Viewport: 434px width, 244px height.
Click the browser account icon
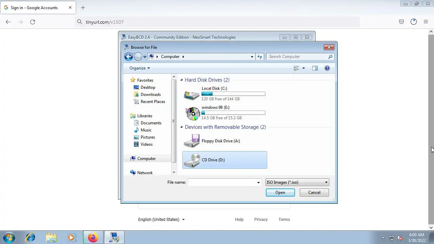pyautogui.click(x=414, y=22)
